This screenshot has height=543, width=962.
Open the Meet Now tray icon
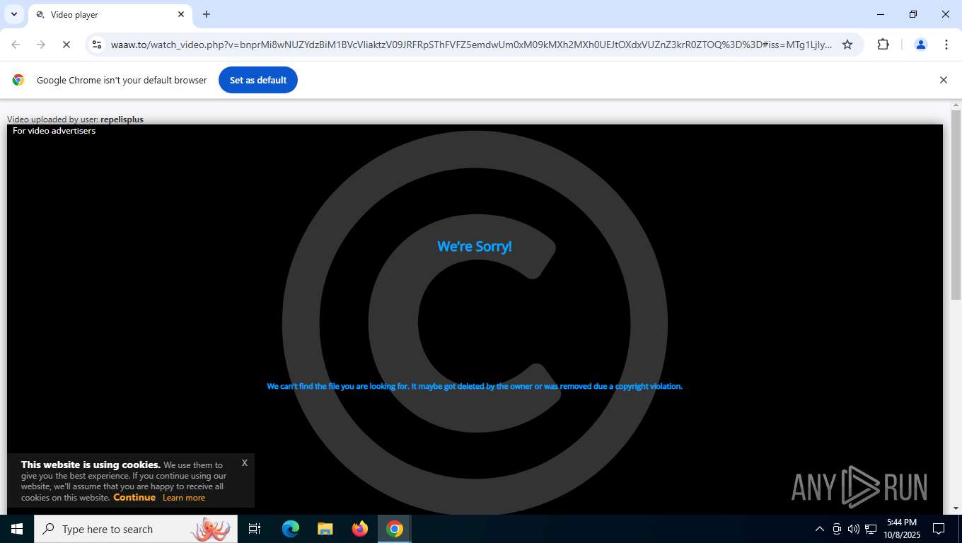click(x=837, y=529)
